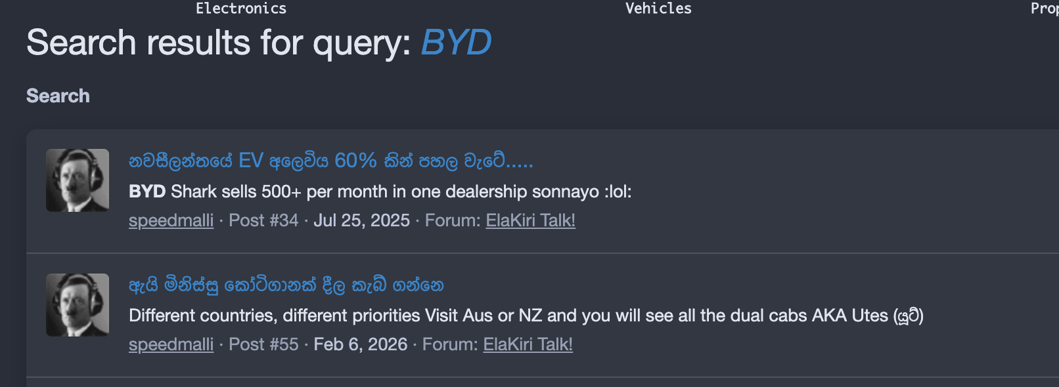This screenshot has height=387, width=1059.
Task: Open the ElaKiri Talk! forum link beside Jul 25, 2025
Action: (530, 220)
